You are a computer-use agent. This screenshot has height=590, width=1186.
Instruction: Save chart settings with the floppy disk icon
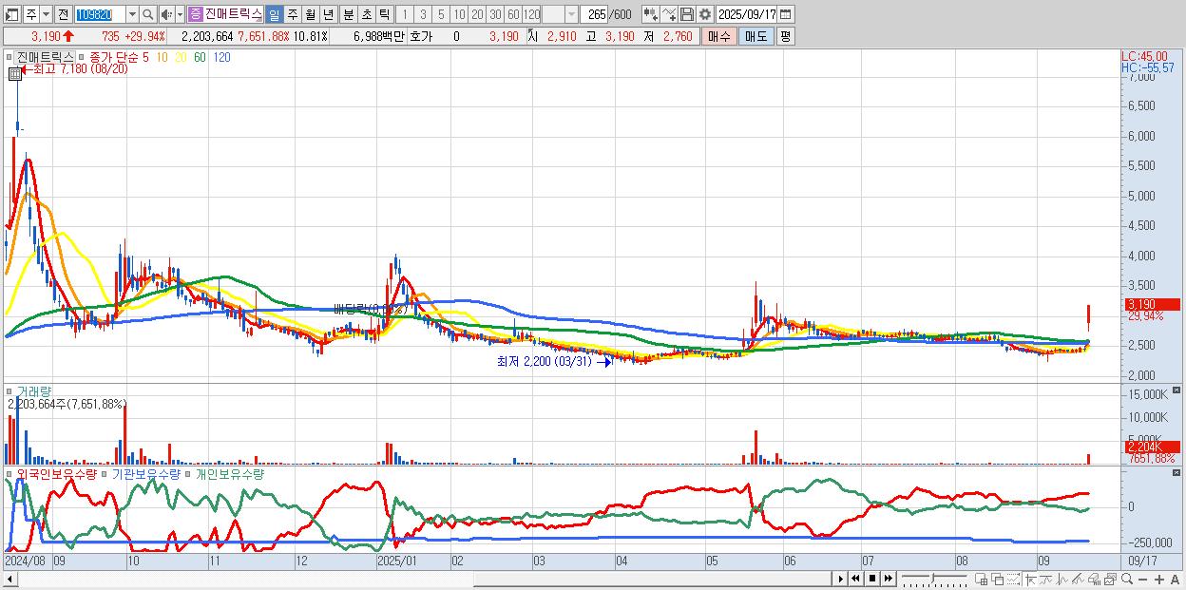686,14
